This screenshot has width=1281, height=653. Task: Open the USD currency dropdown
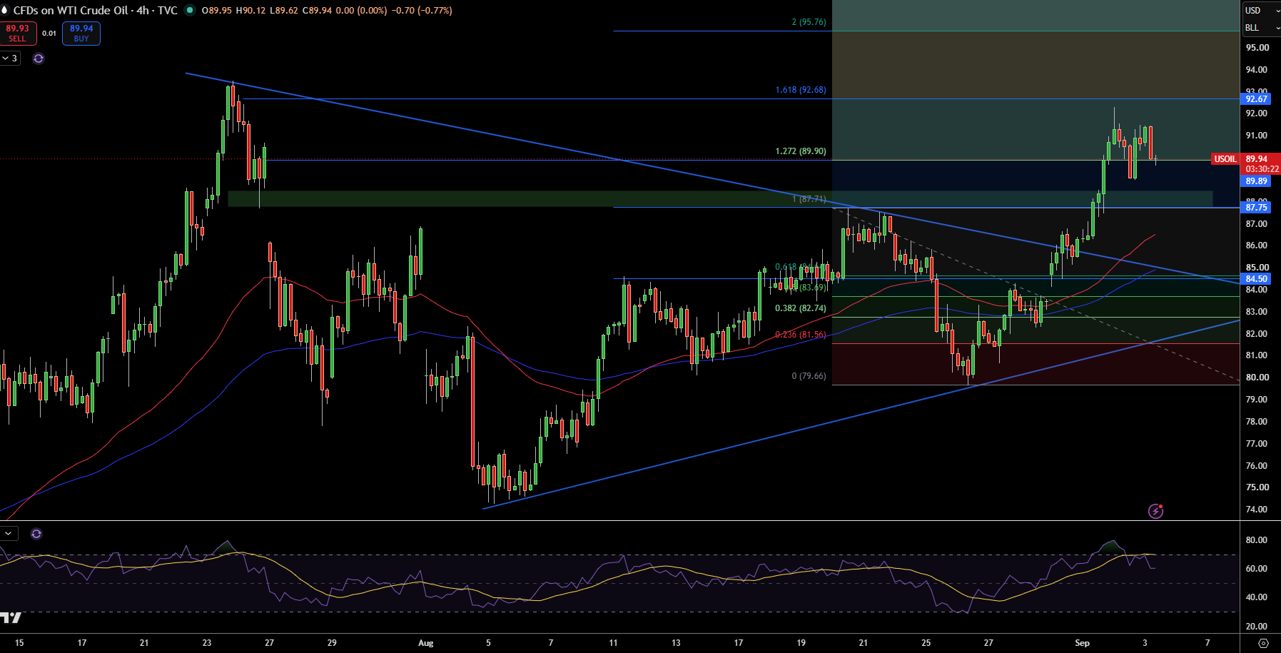[1261, 11]
